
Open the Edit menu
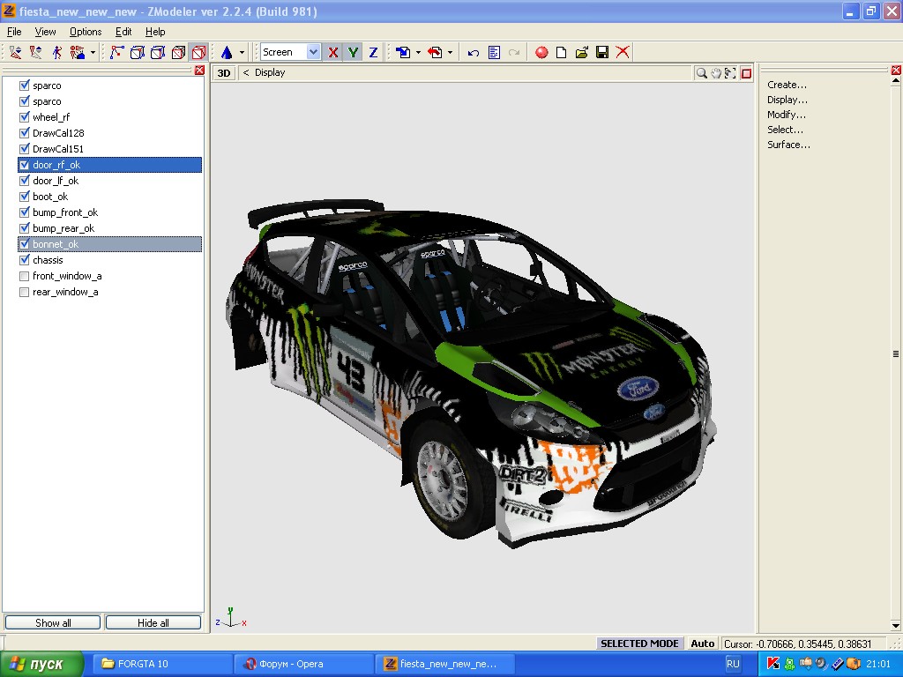tap(123, 32)
